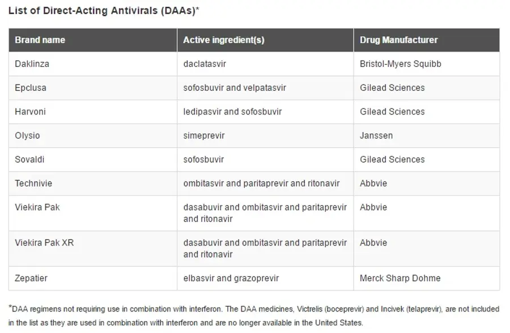Click the Olysio table cell
Screen dimensions: 510x333
[x=93, y=136]
